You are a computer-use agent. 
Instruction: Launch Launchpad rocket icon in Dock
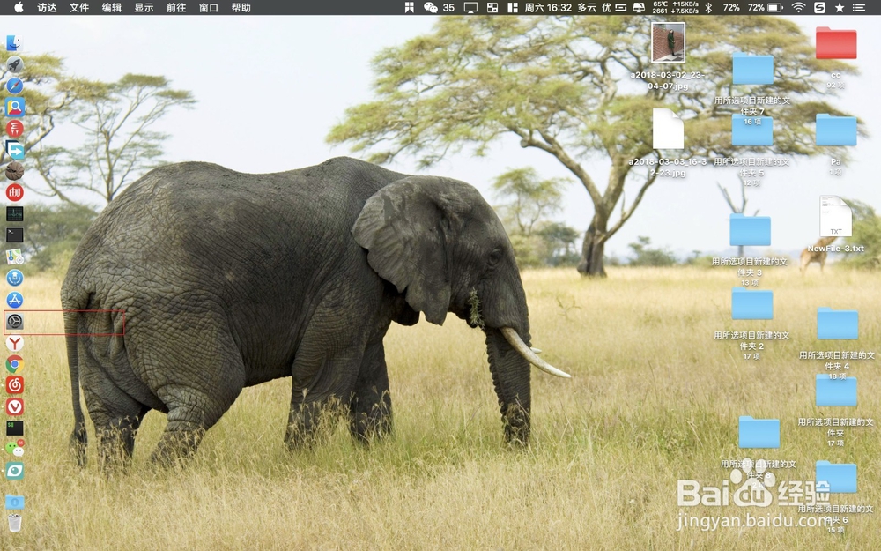point(14,64)
